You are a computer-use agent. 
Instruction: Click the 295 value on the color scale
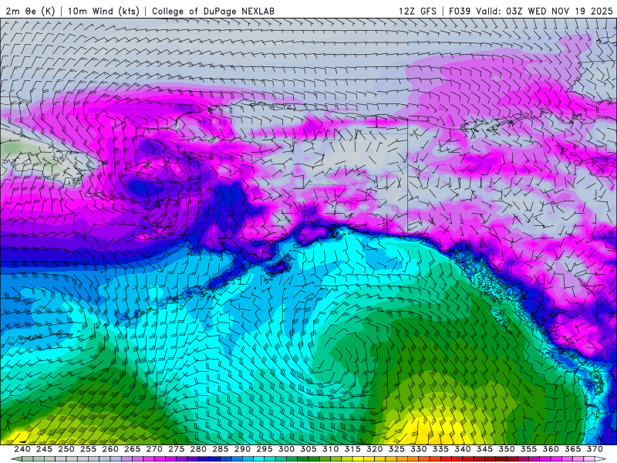click(265, 449)
